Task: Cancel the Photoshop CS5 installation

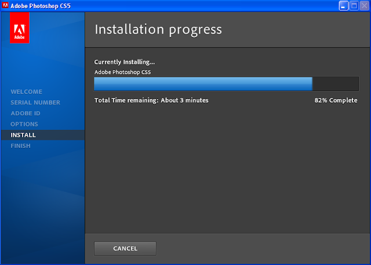Action: (x=125, y=248)
